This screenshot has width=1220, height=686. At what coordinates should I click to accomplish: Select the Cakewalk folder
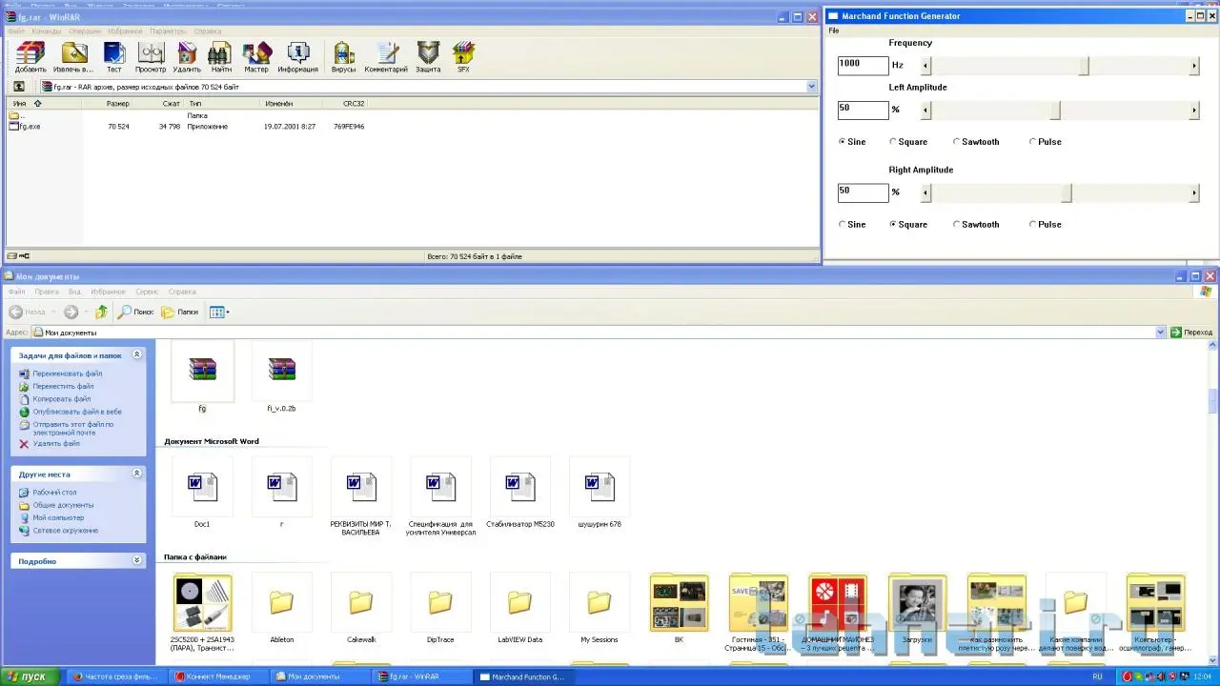(x=361, y=609)
